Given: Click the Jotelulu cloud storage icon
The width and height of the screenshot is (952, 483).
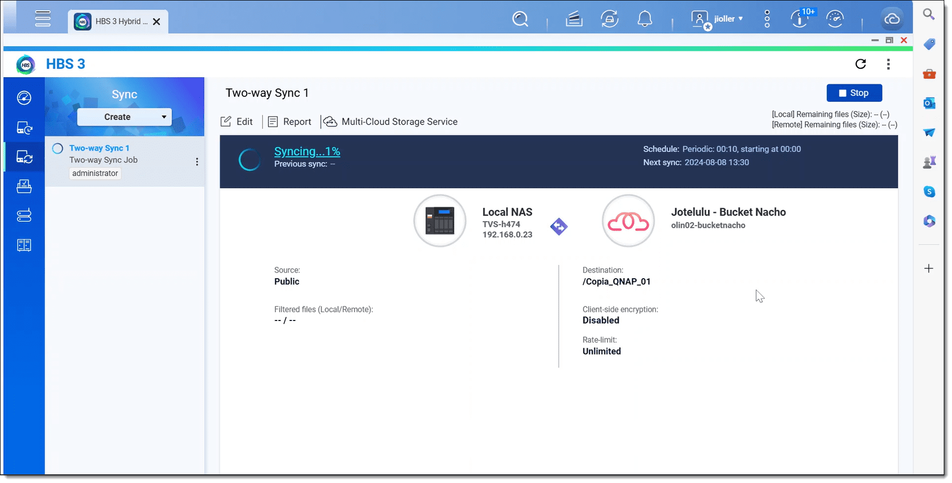Looking at the screenshot, I should pyautogui.click(x=628, y=221).
